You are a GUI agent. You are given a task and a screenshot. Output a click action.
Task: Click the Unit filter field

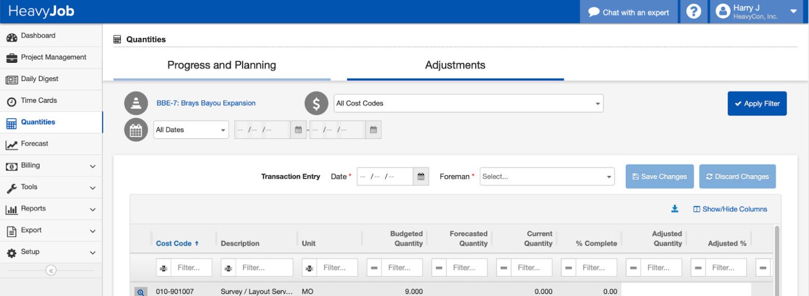(x=338, y=267)
